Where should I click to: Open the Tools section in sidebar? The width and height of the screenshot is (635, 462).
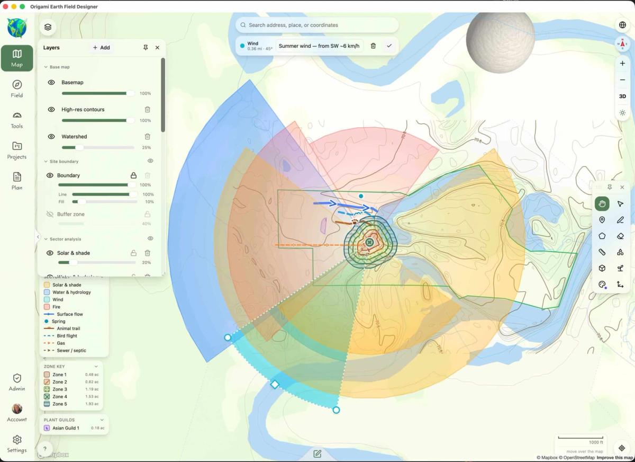[x=17, y=120]
